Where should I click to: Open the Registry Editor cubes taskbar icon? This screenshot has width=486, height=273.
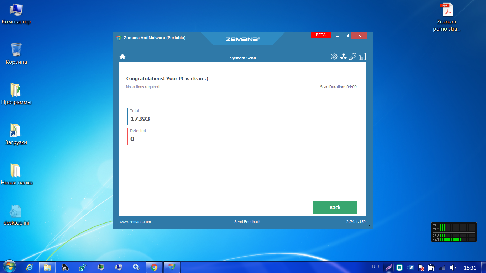pyautogui.click(x=83, y=267)
